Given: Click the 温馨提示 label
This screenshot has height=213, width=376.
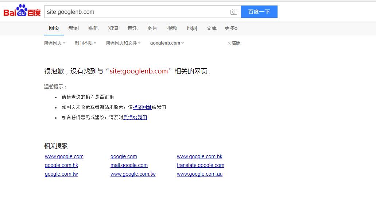Looking at the screenshot, I should [55, 87].
